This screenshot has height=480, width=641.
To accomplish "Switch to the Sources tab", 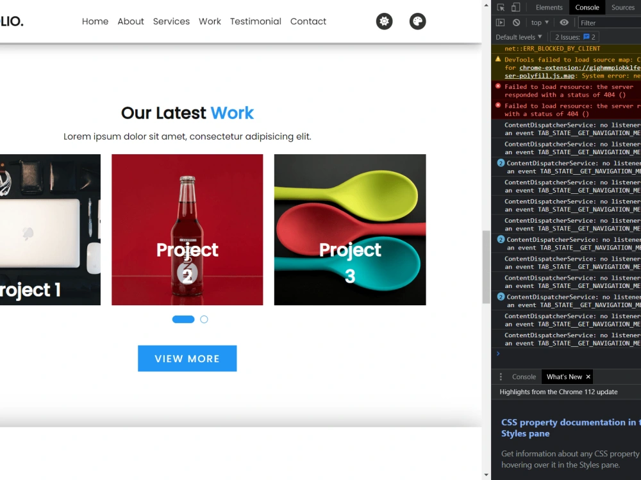I will tap(622, 7).
